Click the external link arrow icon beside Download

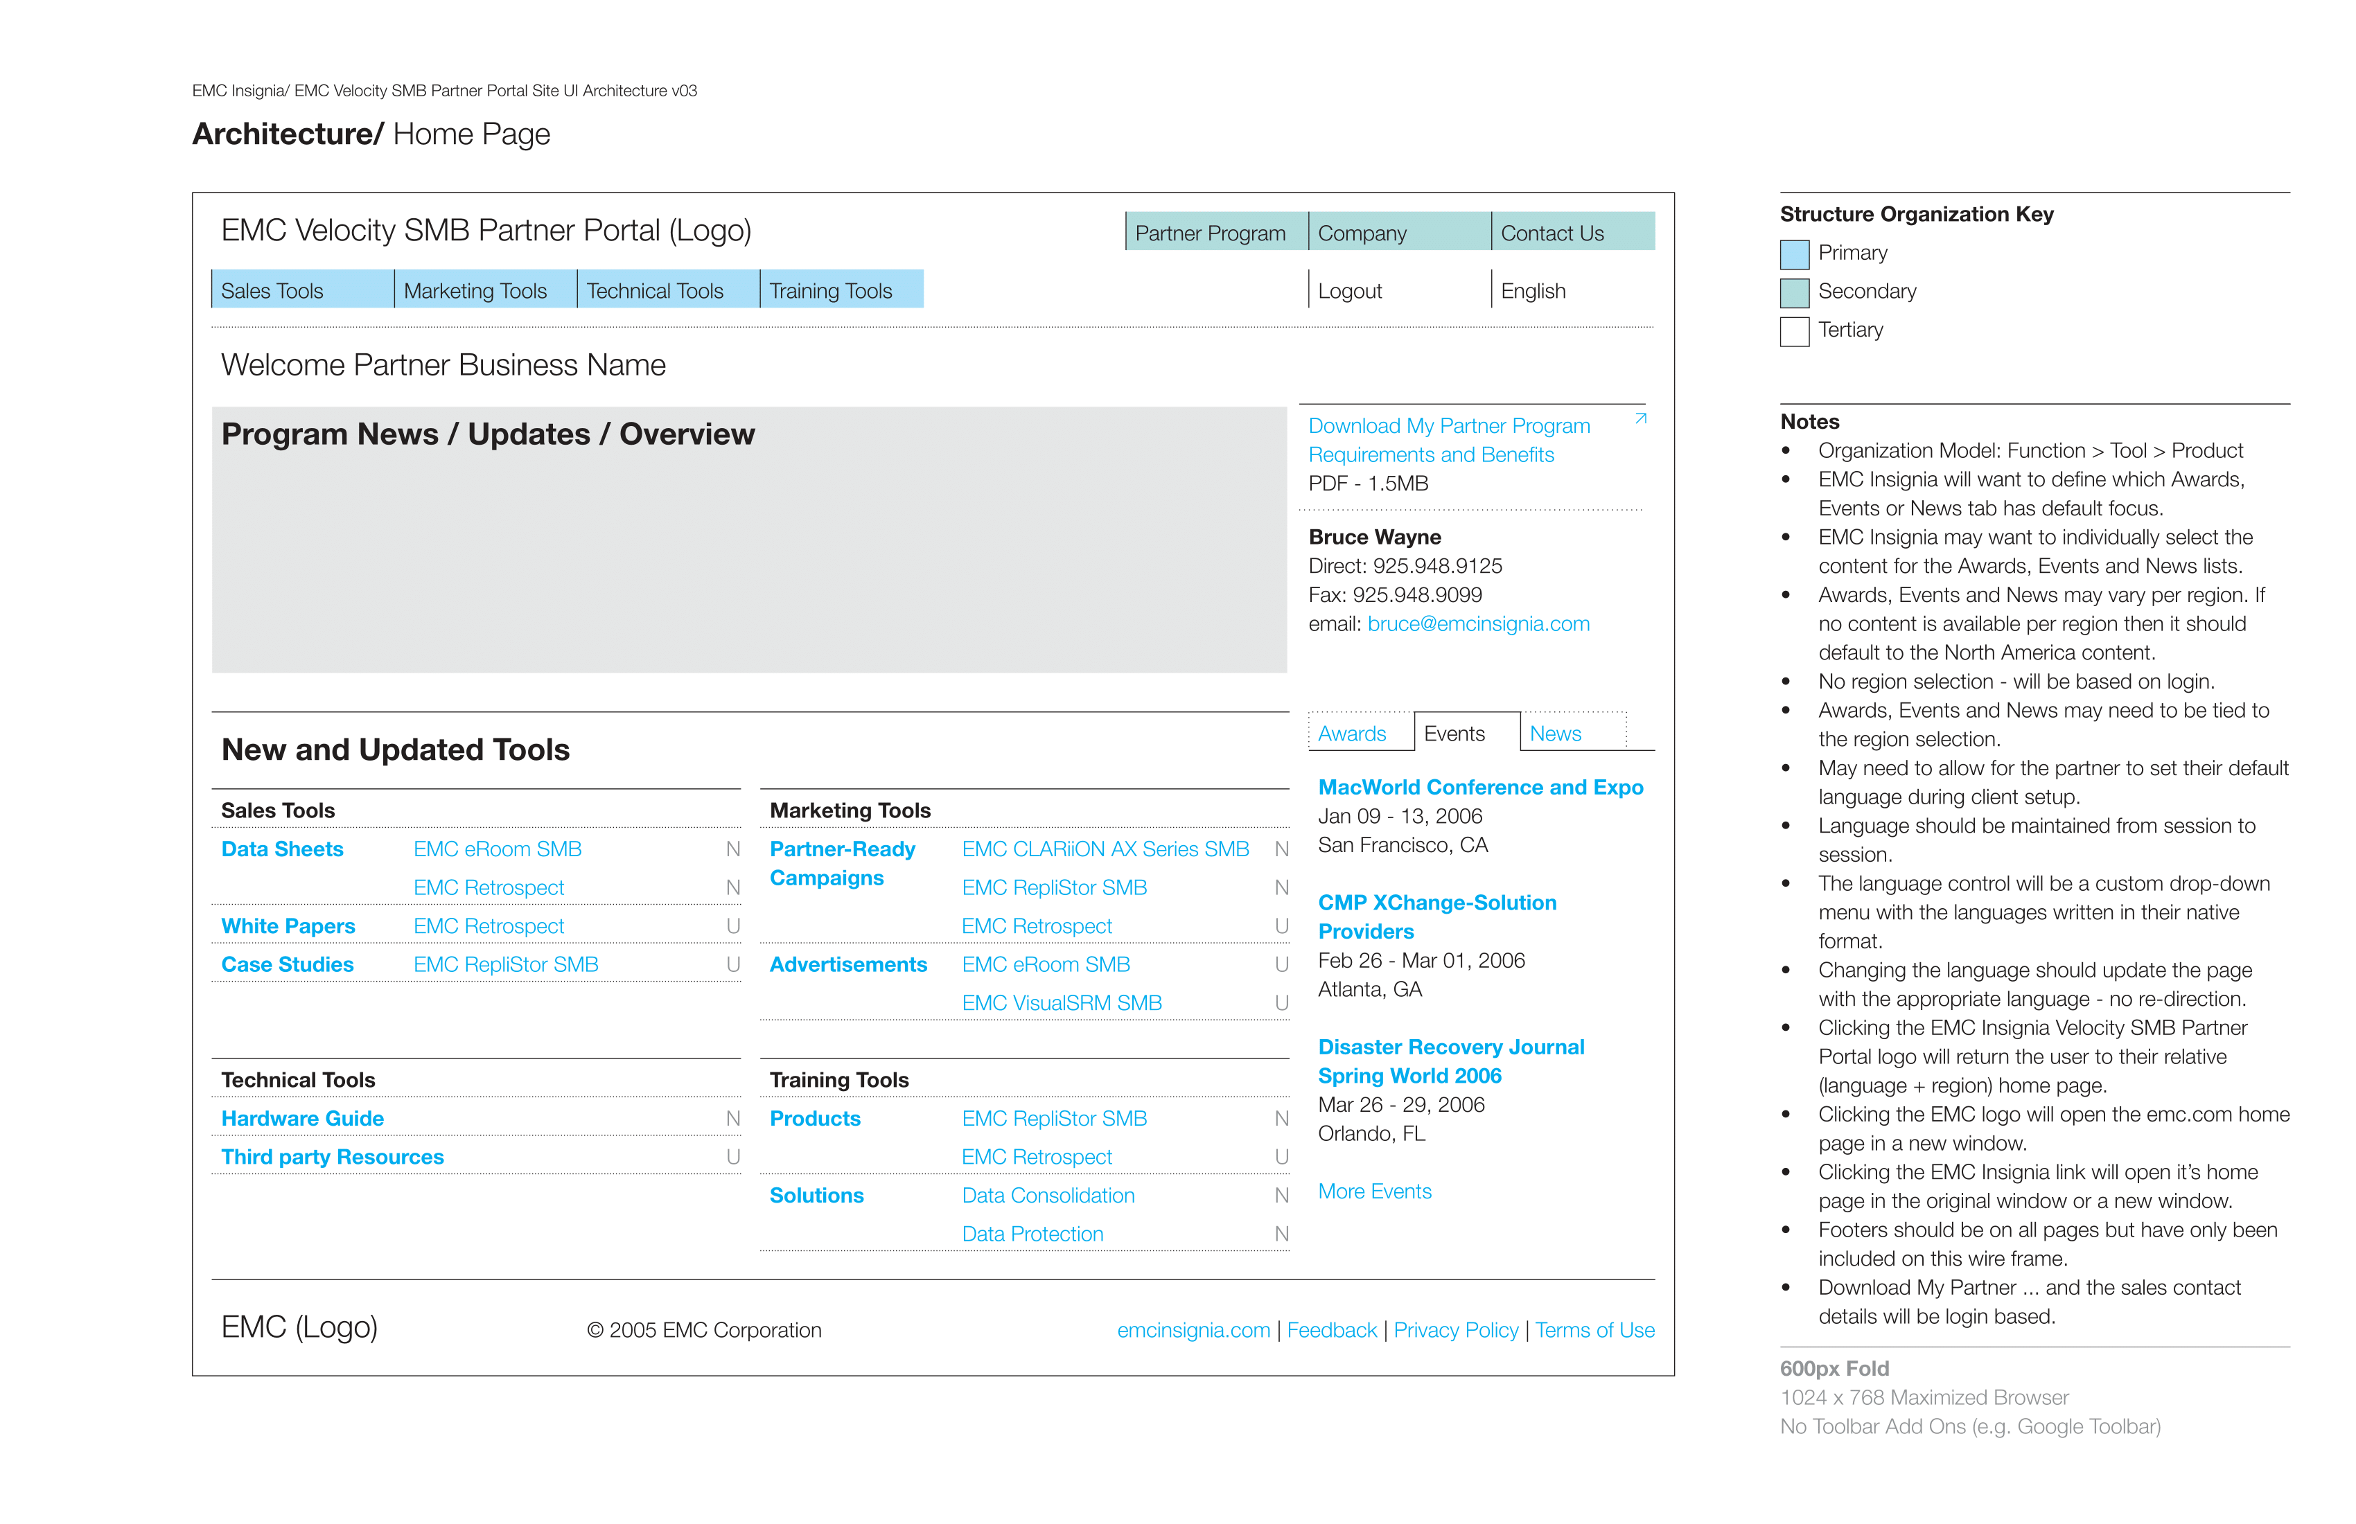(1640, 418)
